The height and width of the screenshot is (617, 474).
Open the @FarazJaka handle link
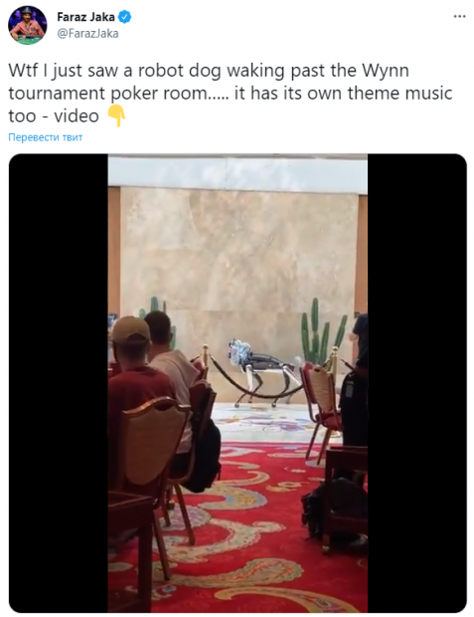point(87,34)
